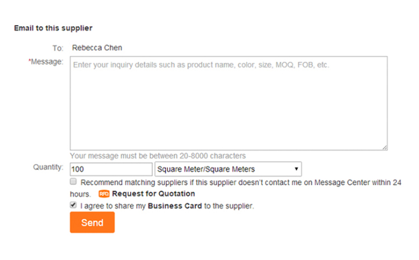
Task: Open the Request for Quotation link
Action: click(x=154, y=194)
